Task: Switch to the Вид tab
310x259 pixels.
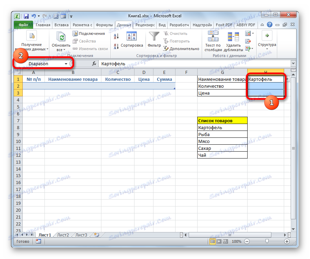Action: [x=162, y=25]
